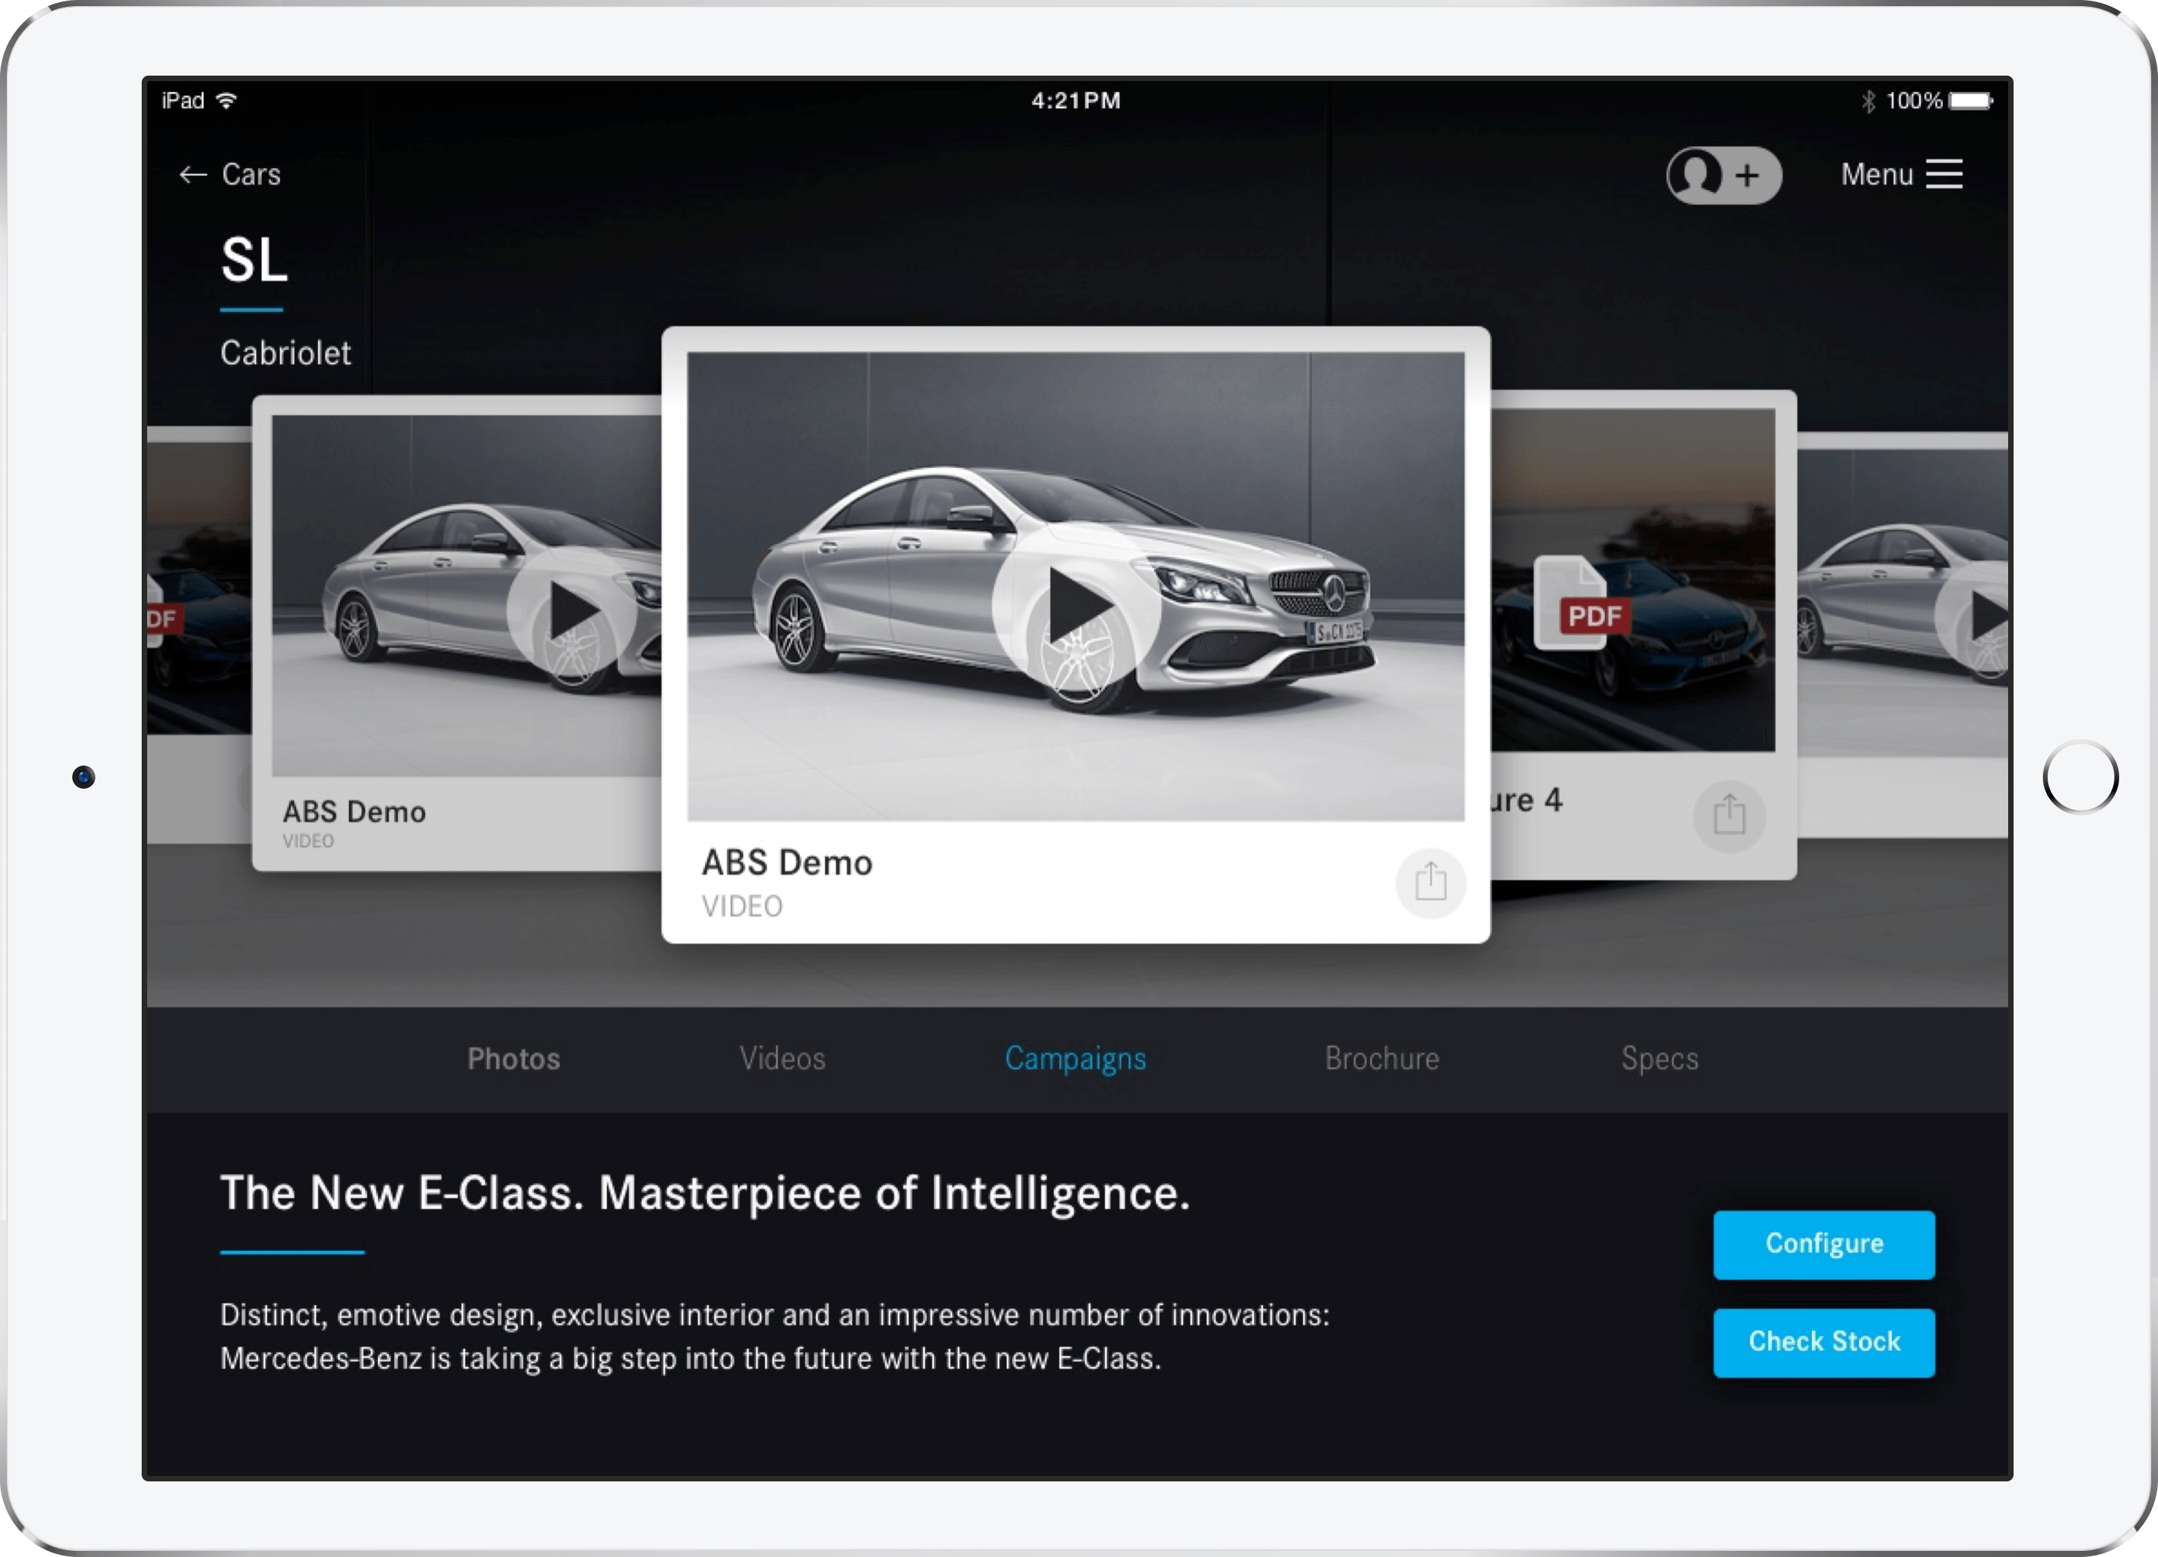Open the Specs tab

click(1659, 1060)
